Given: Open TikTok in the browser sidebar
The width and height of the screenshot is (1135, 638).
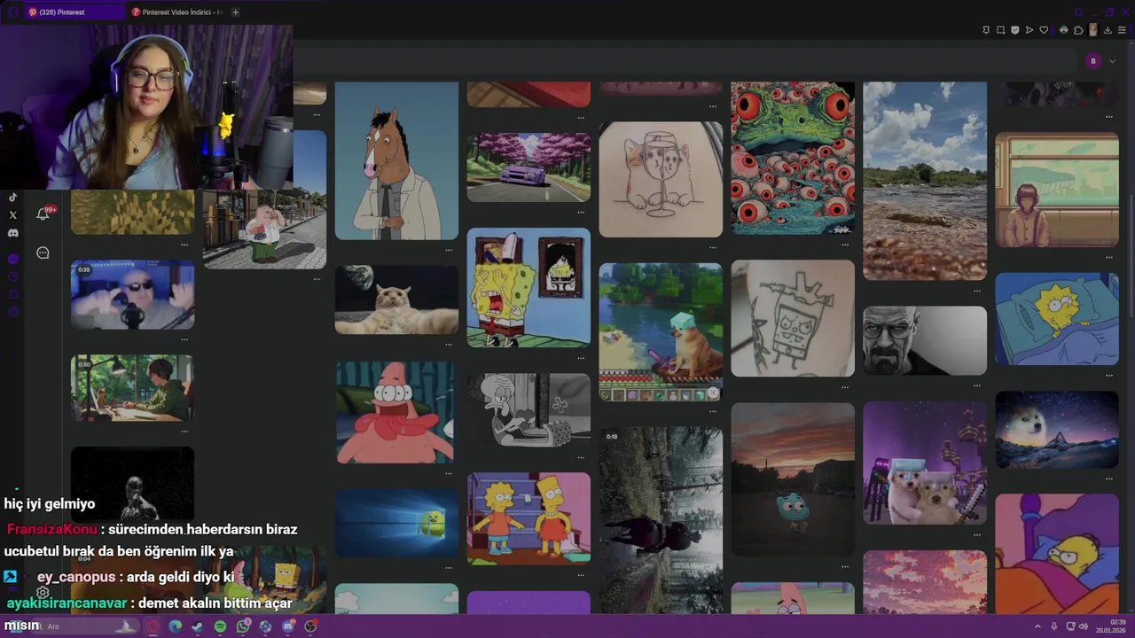Looking at the screenshot, I should click(x=12, y=198).
